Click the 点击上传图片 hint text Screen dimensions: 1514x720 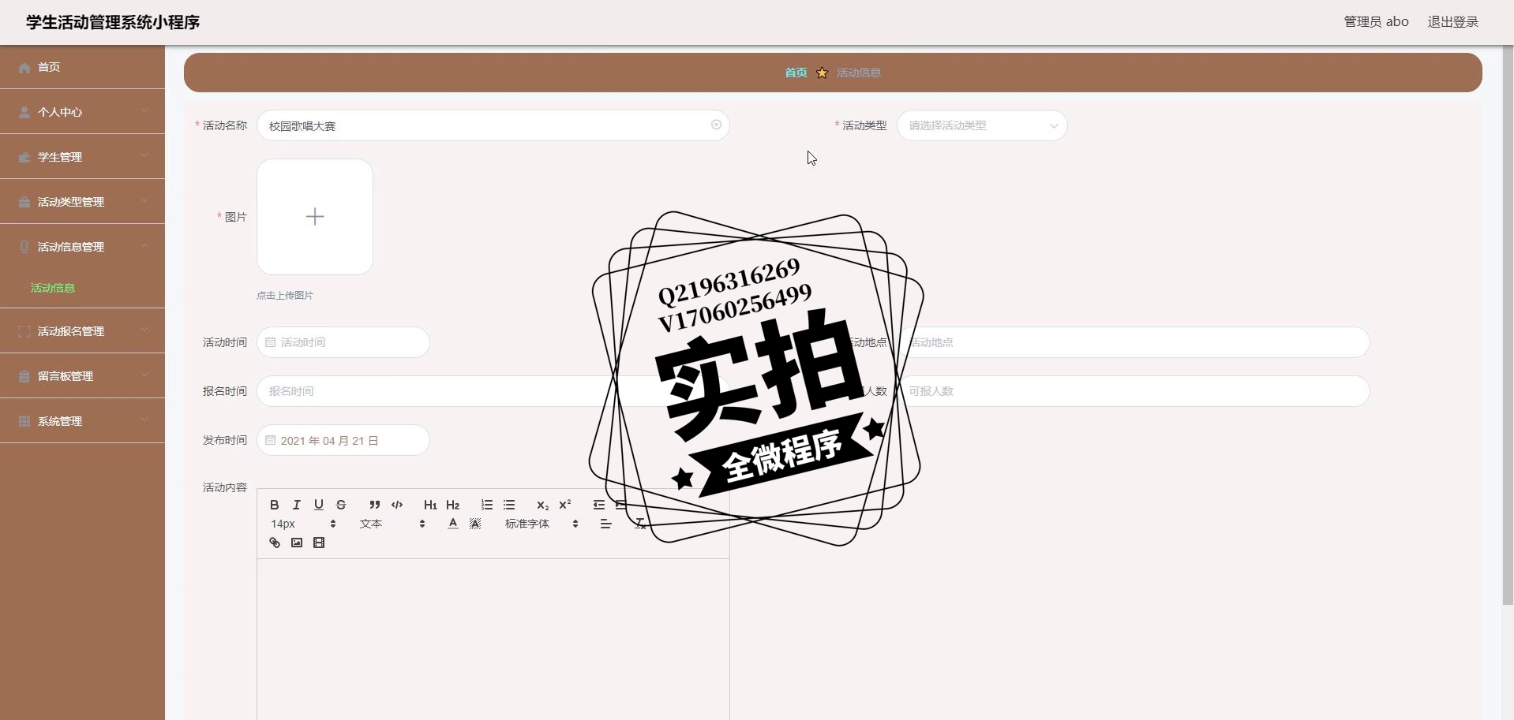coord(285,296)
